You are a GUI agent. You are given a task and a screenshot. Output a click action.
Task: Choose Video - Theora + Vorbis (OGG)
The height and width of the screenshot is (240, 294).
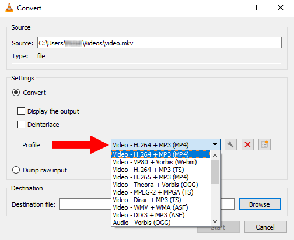161,185
